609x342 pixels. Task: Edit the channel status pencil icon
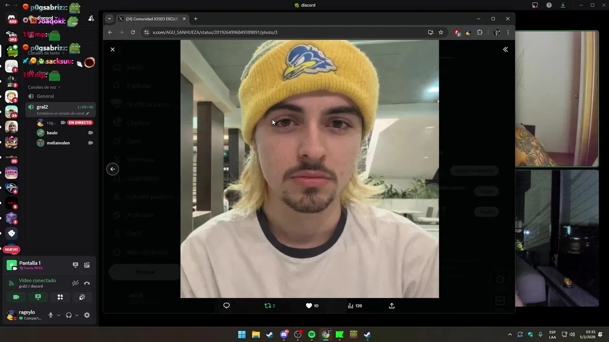click(x=88, y=114)
